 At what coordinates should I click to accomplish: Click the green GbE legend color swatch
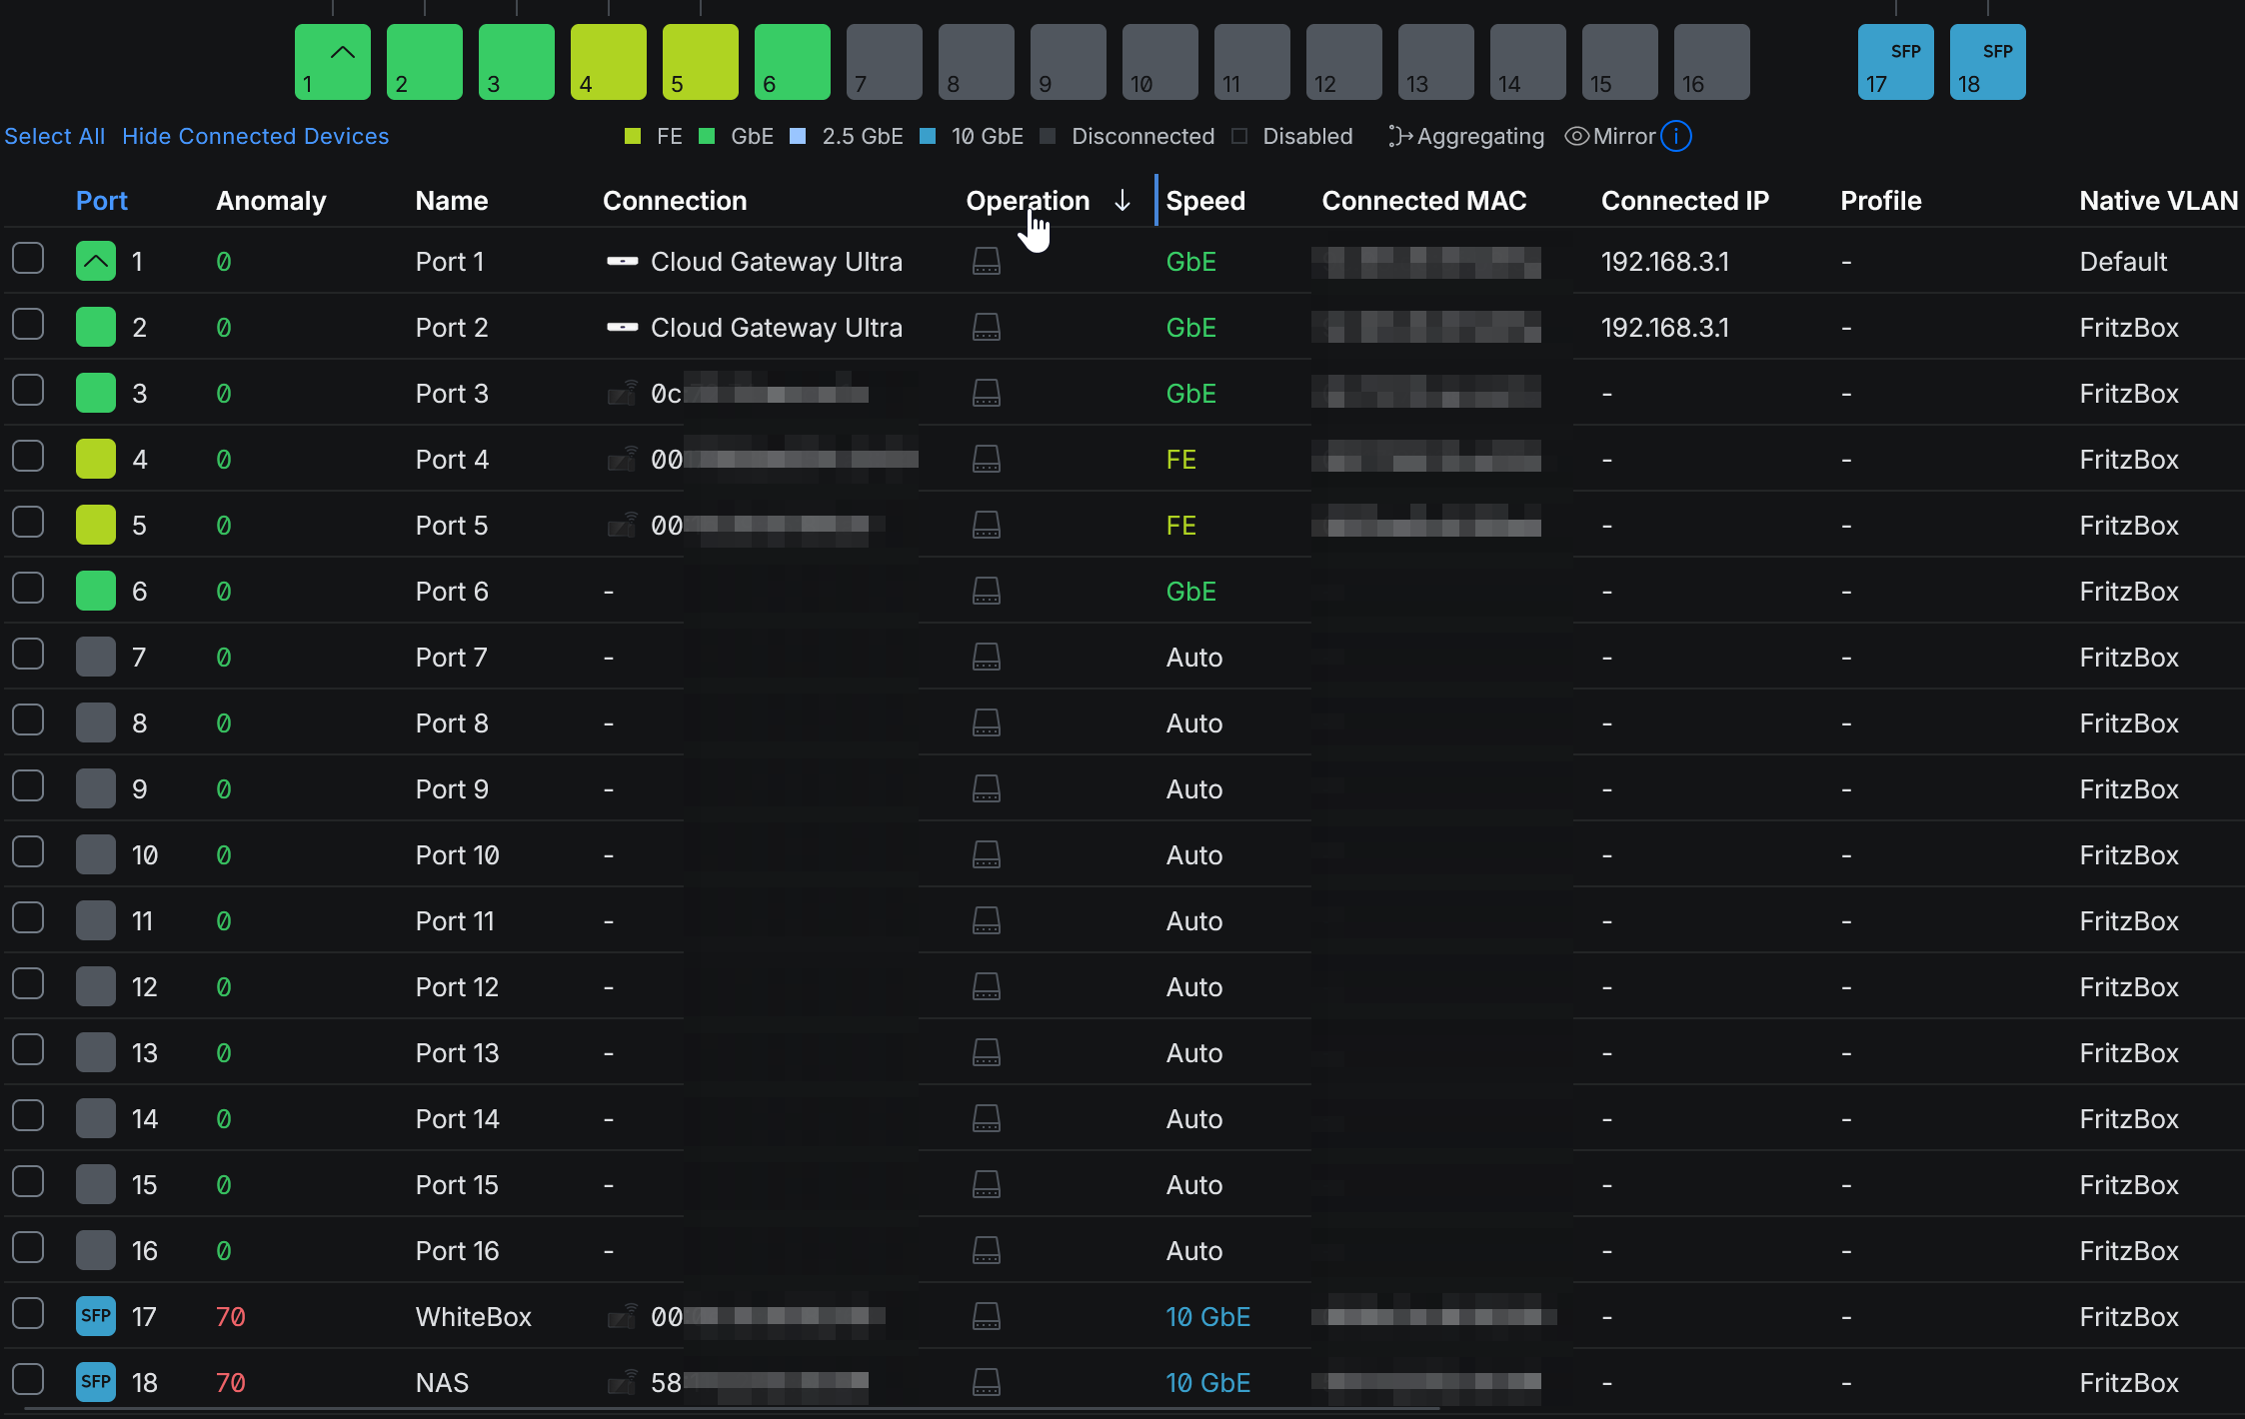pos(707,137)
